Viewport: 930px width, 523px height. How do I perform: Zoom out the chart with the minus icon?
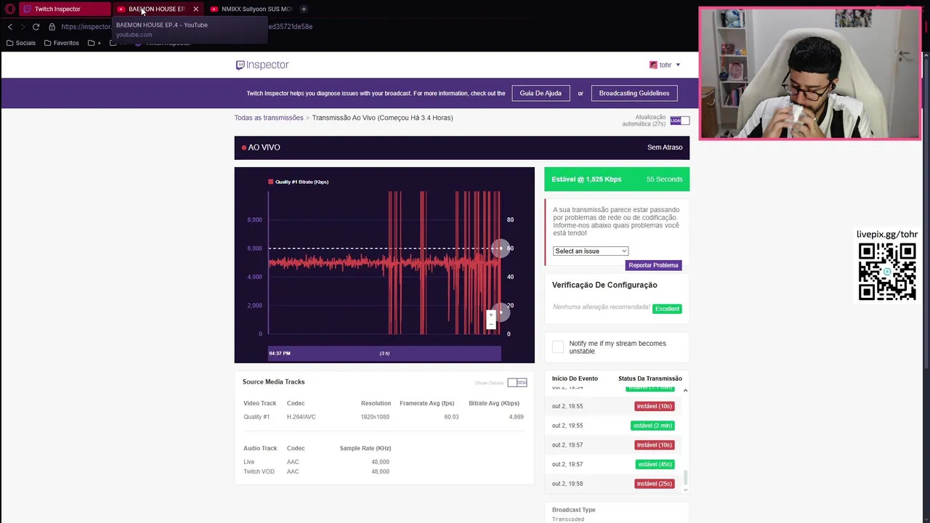tap(491, 324)
